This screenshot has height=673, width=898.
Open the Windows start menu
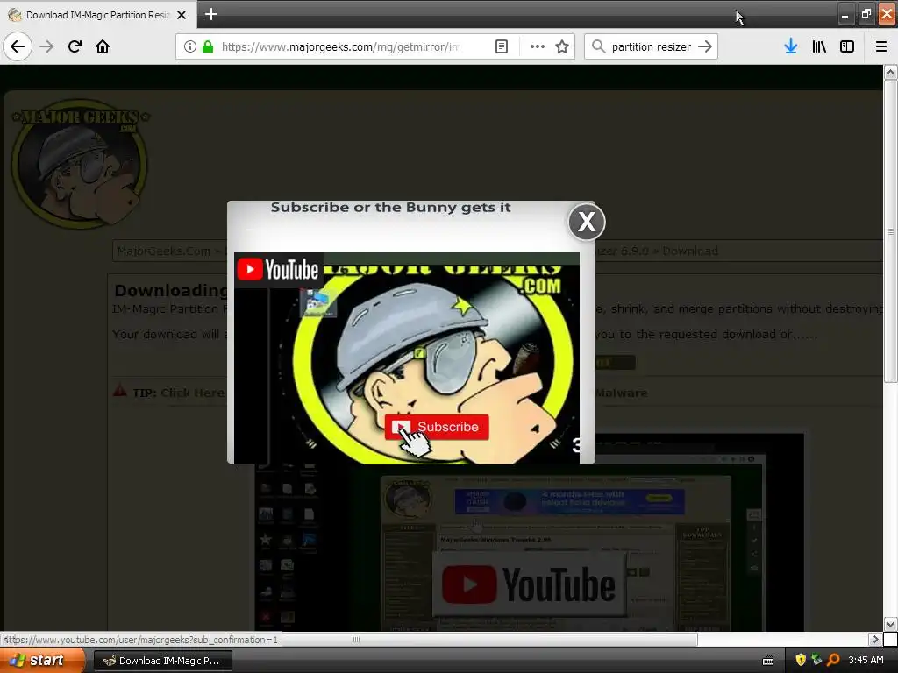pos(41,661)
